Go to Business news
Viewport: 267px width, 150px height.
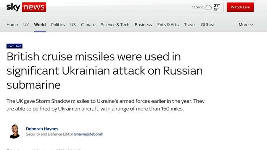[143, 25]
